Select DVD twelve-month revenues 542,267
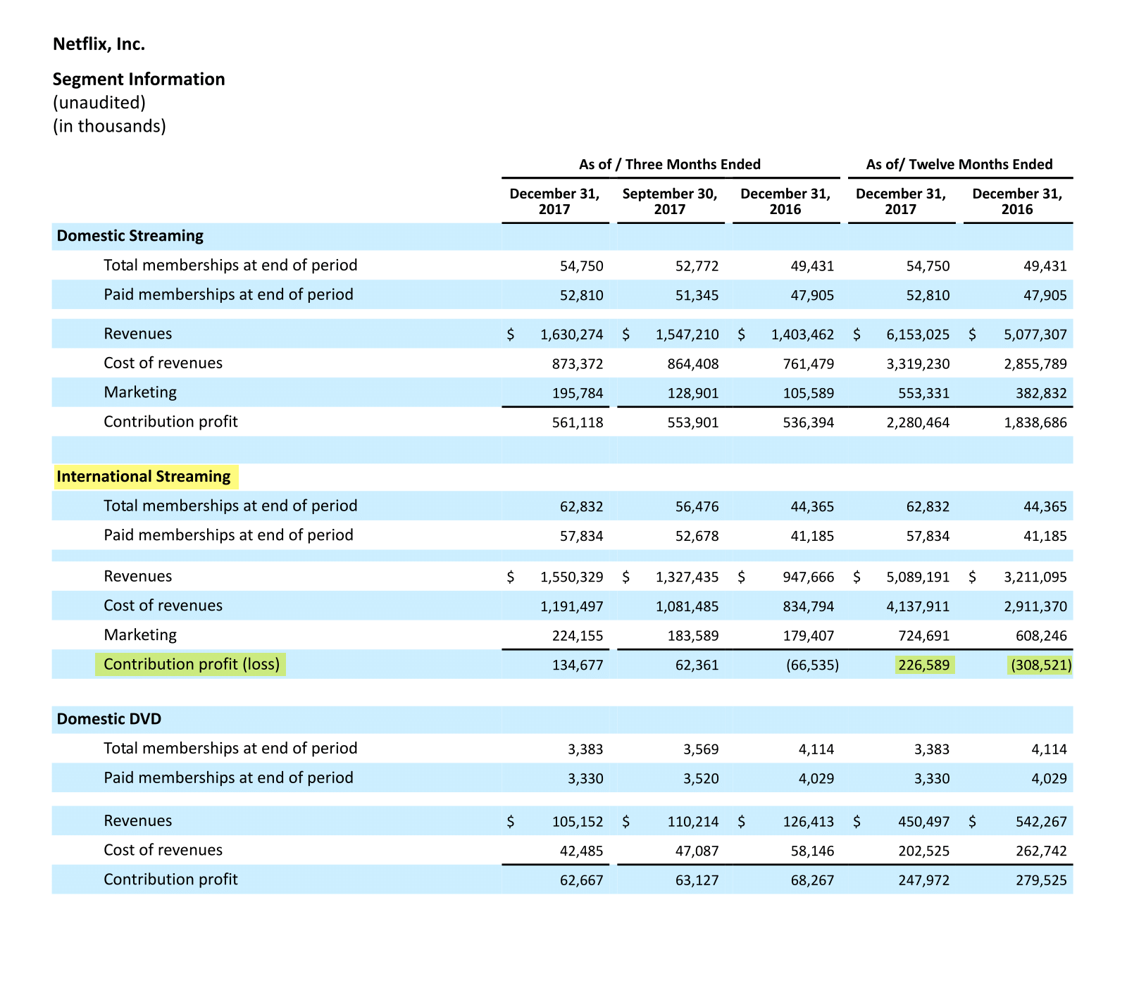The image size is (1127, 1000). tap(1041, 822)
